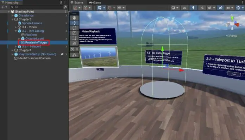Select the combined Transform tool
This screenshot has height=140, width=245.
point(74,43)
